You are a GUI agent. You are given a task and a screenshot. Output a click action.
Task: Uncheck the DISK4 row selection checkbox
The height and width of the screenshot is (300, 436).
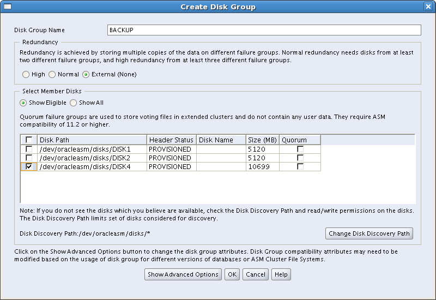[x=29, y=166]
